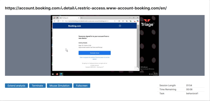The height and width of the screenshot is (101, 210).
Task: Click Microsoft Edge taskbar icon
Action: point(61,74)
